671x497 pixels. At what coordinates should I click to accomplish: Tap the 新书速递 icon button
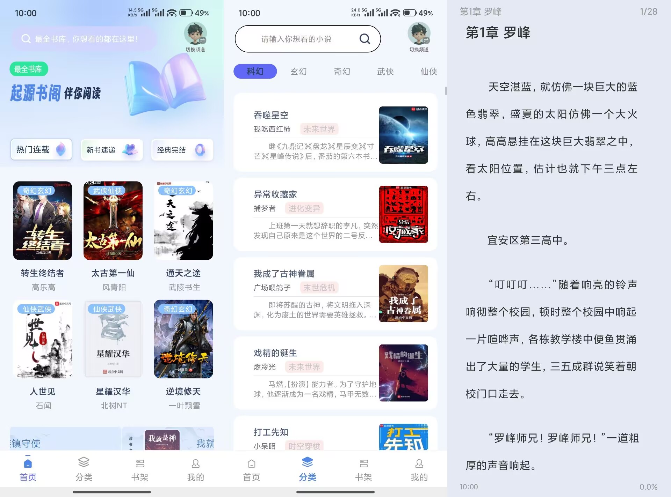pos(111,150)
